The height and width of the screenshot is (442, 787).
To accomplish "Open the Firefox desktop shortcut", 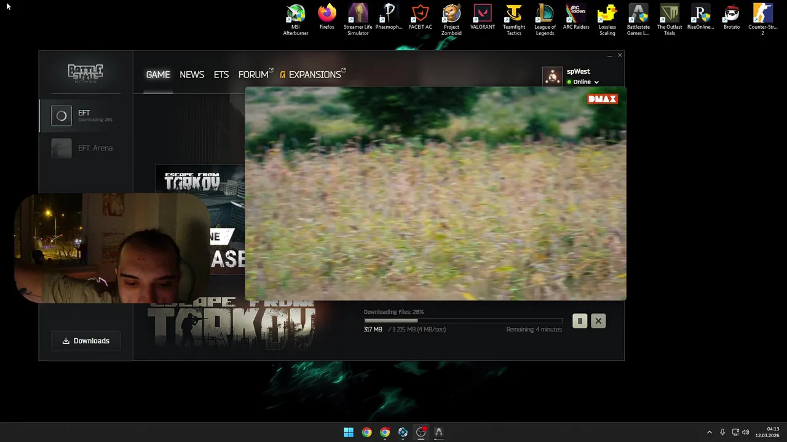I will 326,17.
